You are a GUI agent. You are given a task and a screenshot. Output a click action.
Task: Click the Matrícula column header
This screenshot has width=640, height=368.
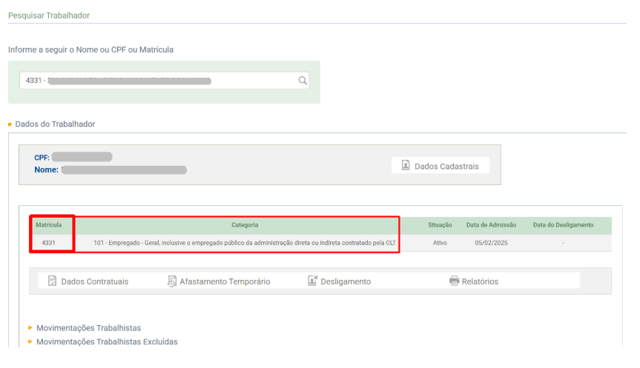(48, 225)
